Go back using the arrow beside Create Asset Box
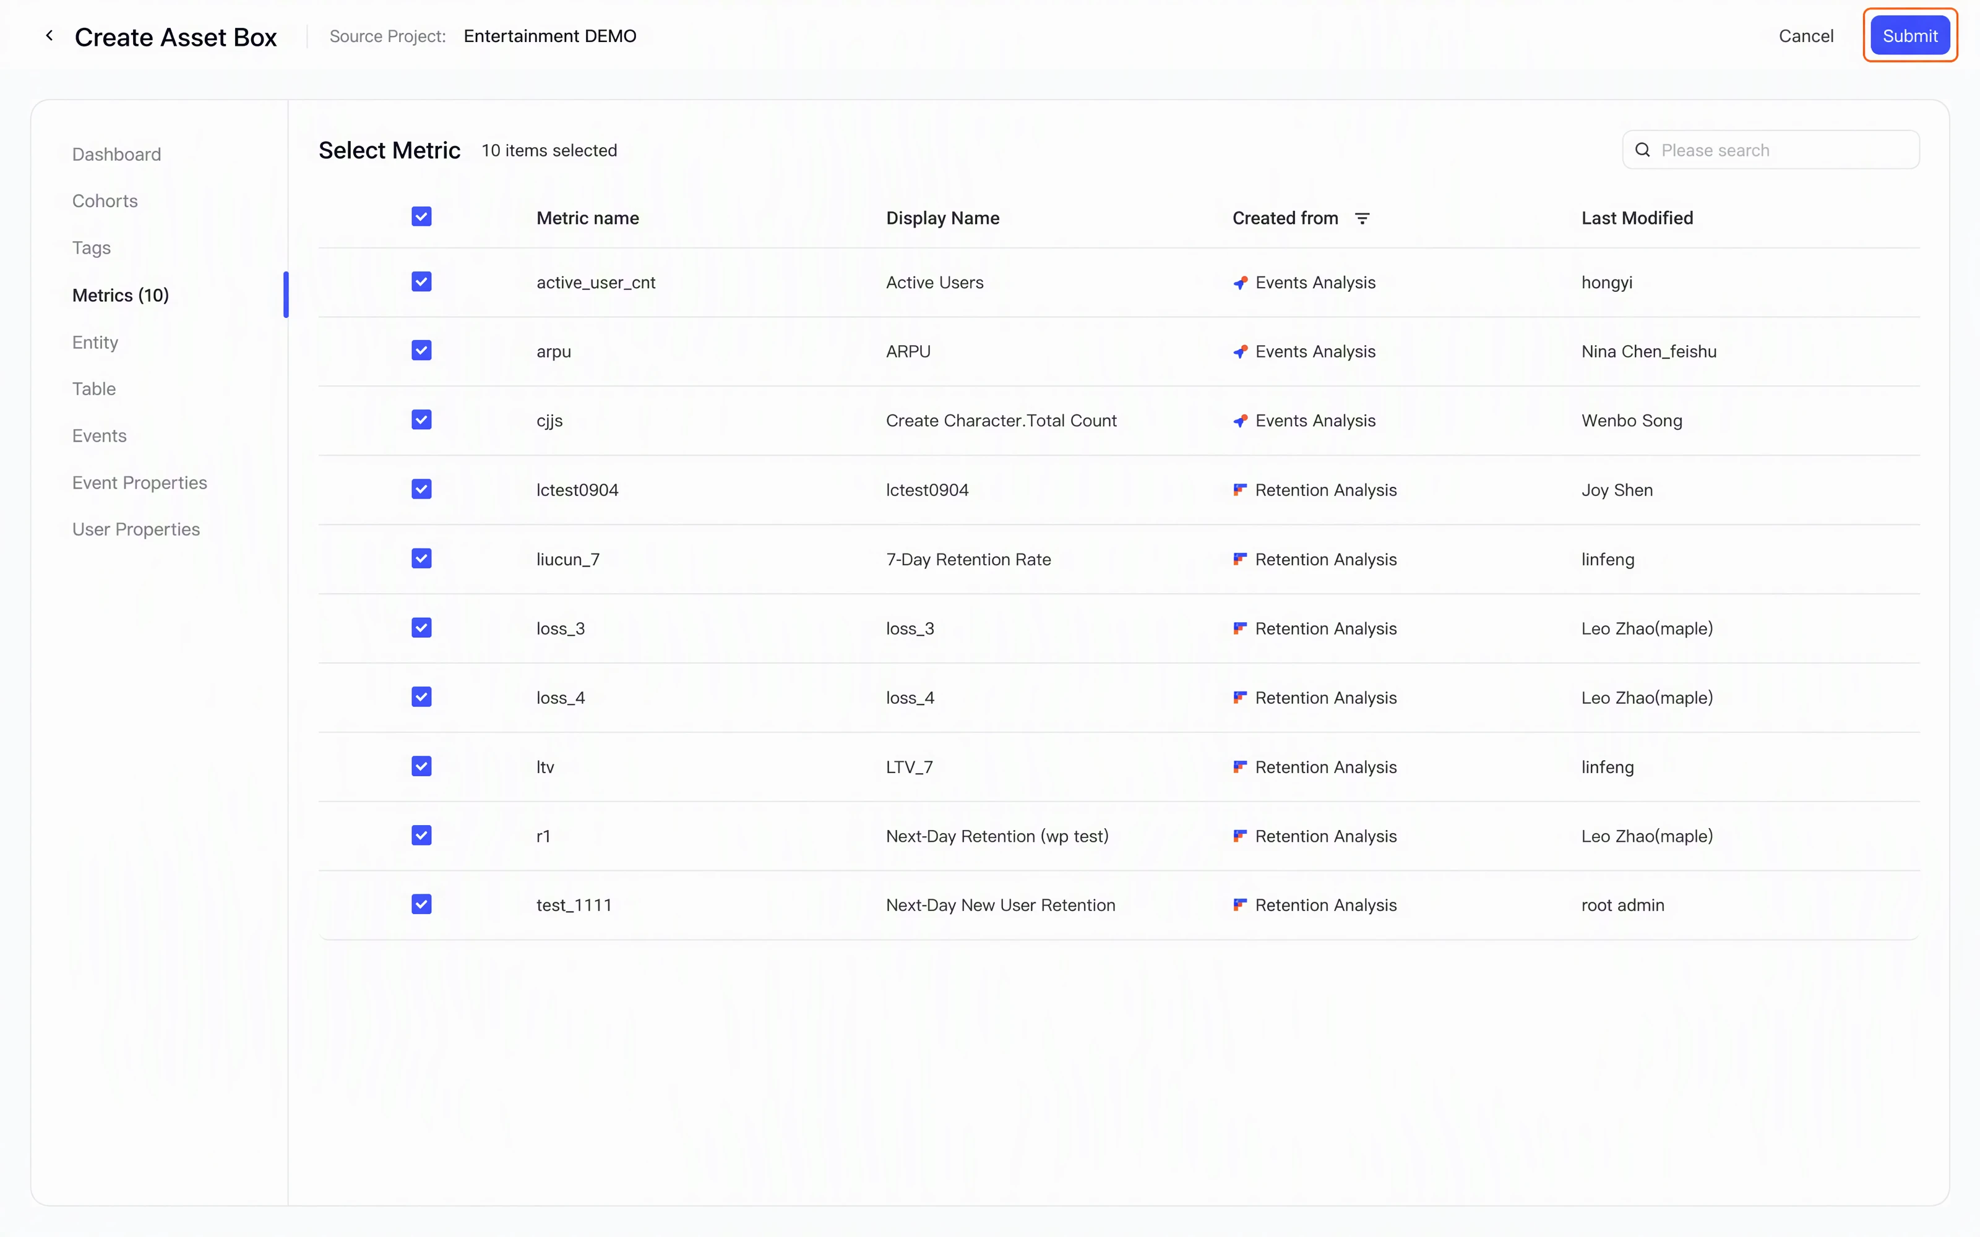The height and width of the screenshot is (1237, 1980). coord(49,35)
